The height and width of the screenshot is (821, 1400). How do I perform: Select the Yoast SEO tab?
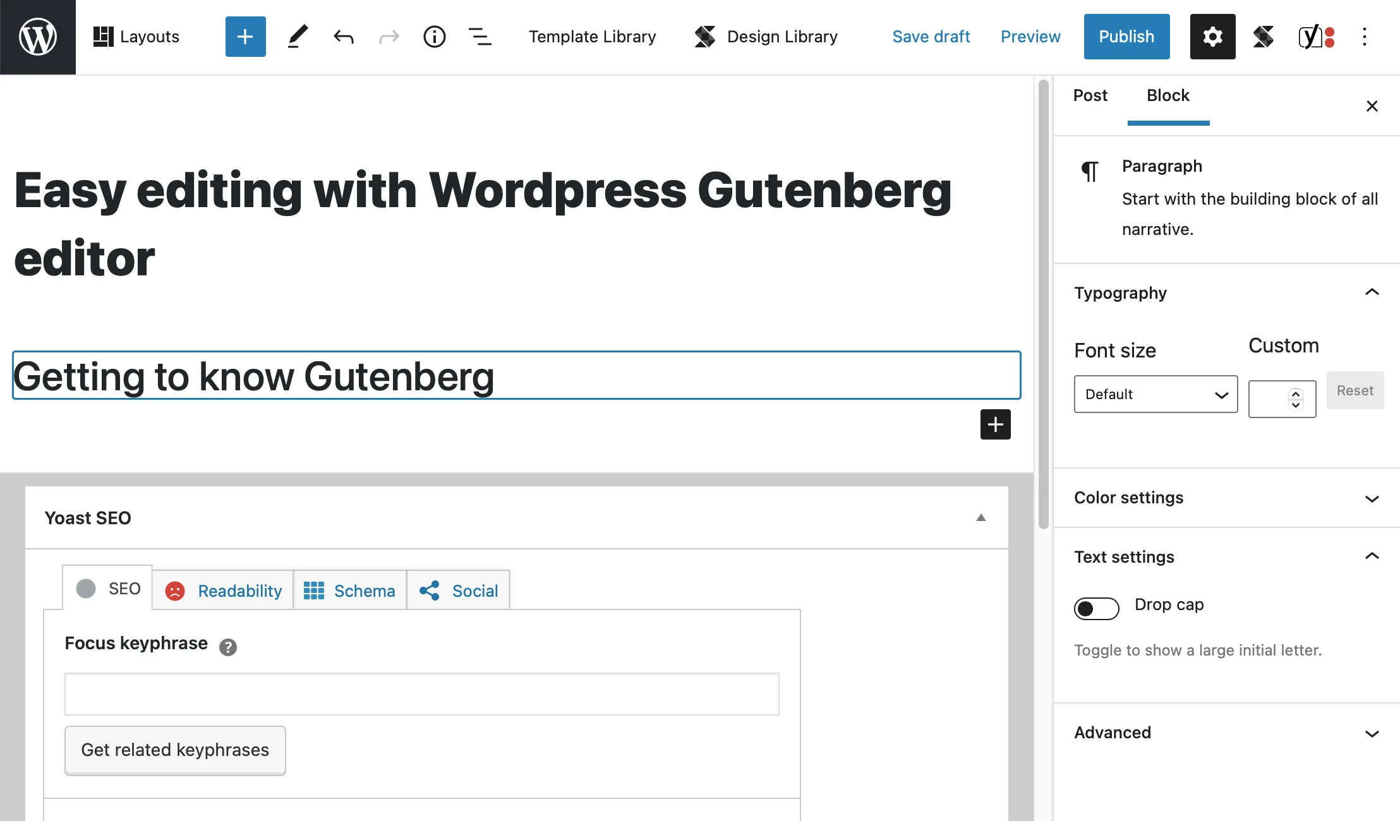click(107, 588)
